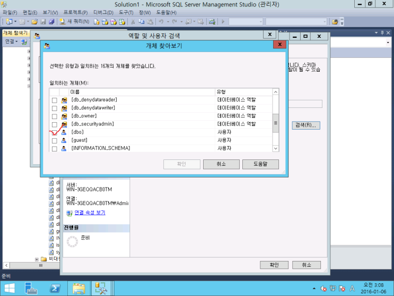Click the Connect Object Explorer icon
Viewport: 394px width, 296px height.
tap(24, 42)
